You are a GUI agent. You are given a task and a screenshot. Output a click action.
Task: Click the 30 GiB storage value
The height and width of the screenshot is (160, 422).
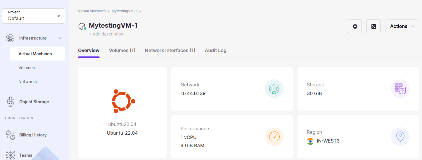coord(314,94)
